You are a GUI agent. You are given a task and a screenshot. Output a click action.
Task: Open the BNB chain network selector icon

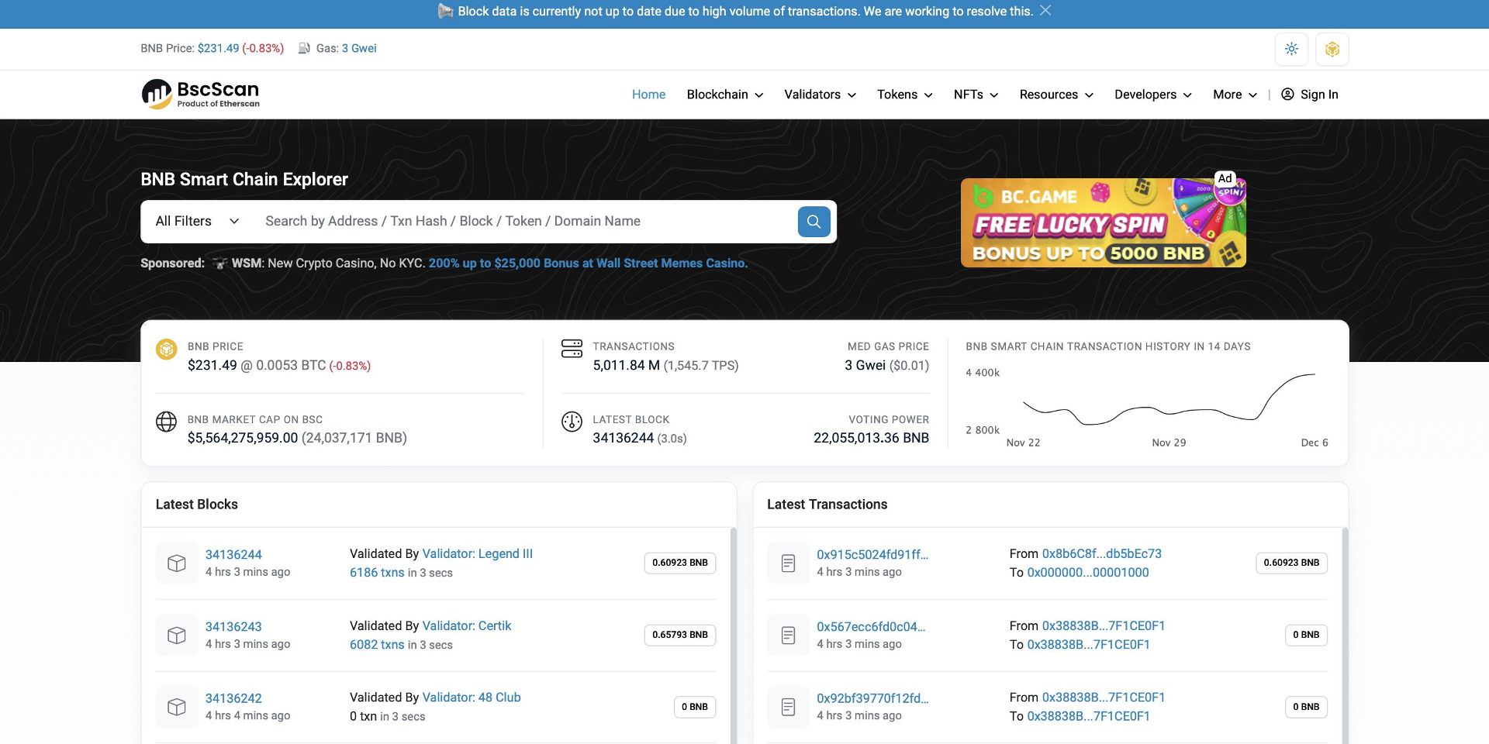pyautogui.click(x=1332, y=49)
